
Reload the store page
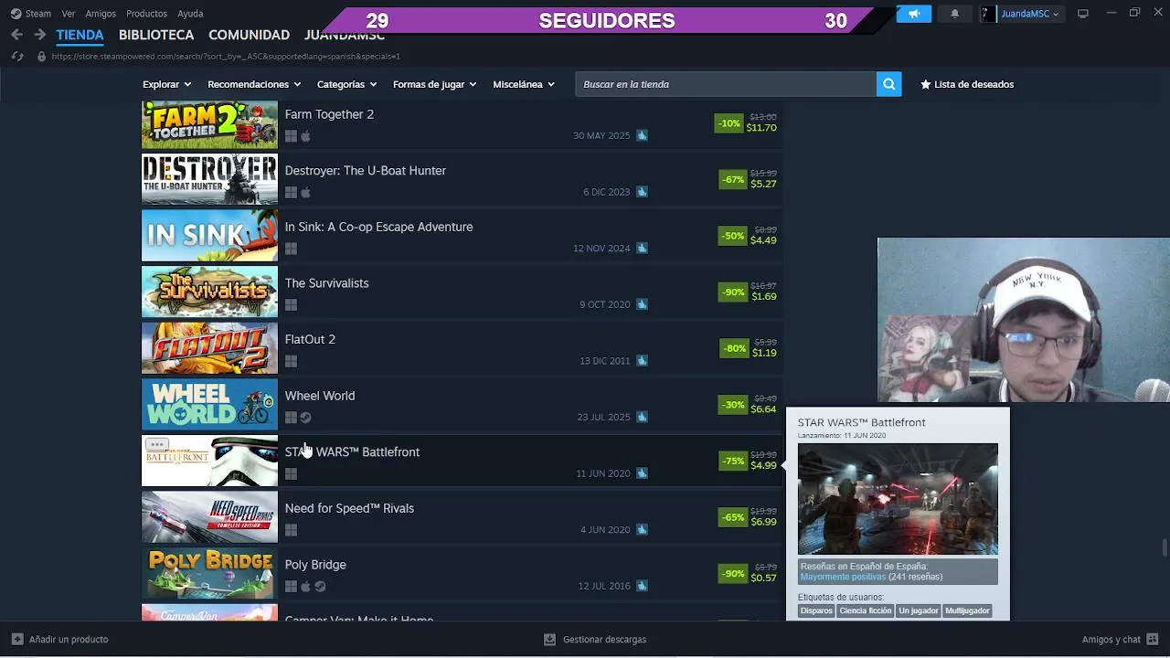point(16,57)
